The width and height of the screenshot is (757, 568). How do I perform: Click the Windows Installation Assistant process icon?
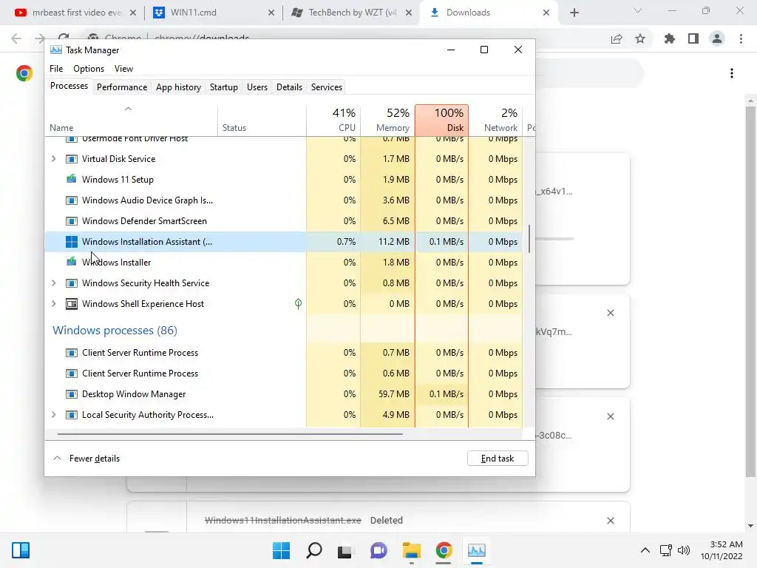point(72,242)
